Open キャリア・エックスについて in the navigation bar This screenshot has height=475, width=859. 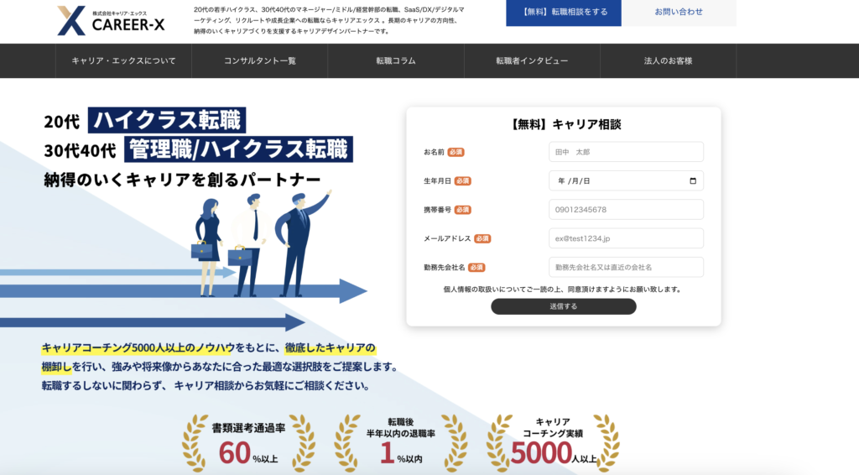point(123,61)
